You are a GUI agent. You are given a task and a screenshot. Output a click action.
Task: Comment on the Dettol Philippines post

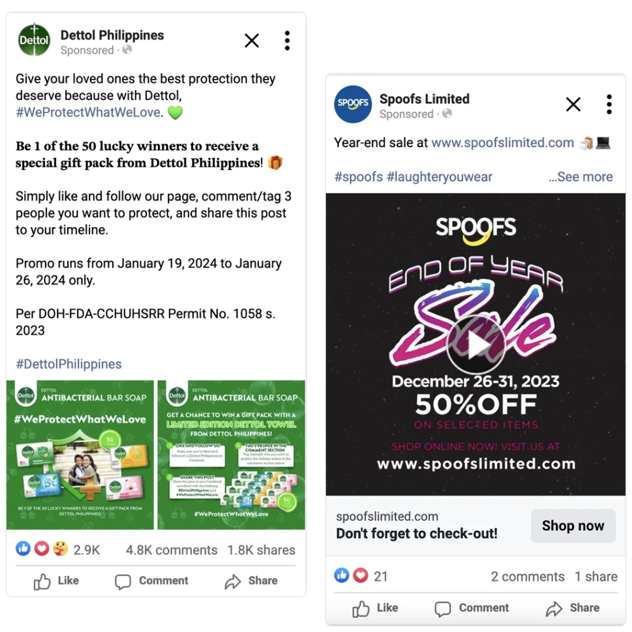click(x=152, y=581)
